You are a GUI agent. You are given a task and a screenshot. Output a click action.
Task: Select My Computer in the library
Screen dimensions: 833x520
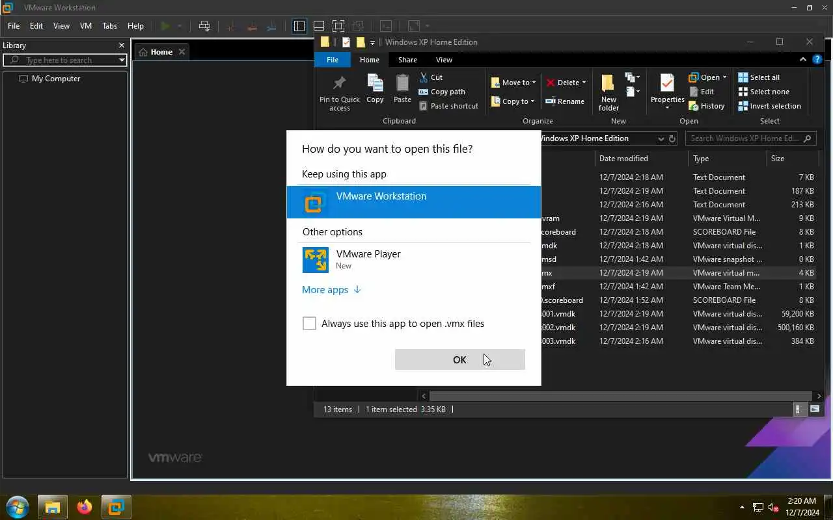(56, 79)
